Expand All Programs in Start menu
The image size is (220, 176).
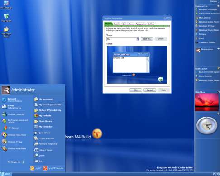click(16, 162)
